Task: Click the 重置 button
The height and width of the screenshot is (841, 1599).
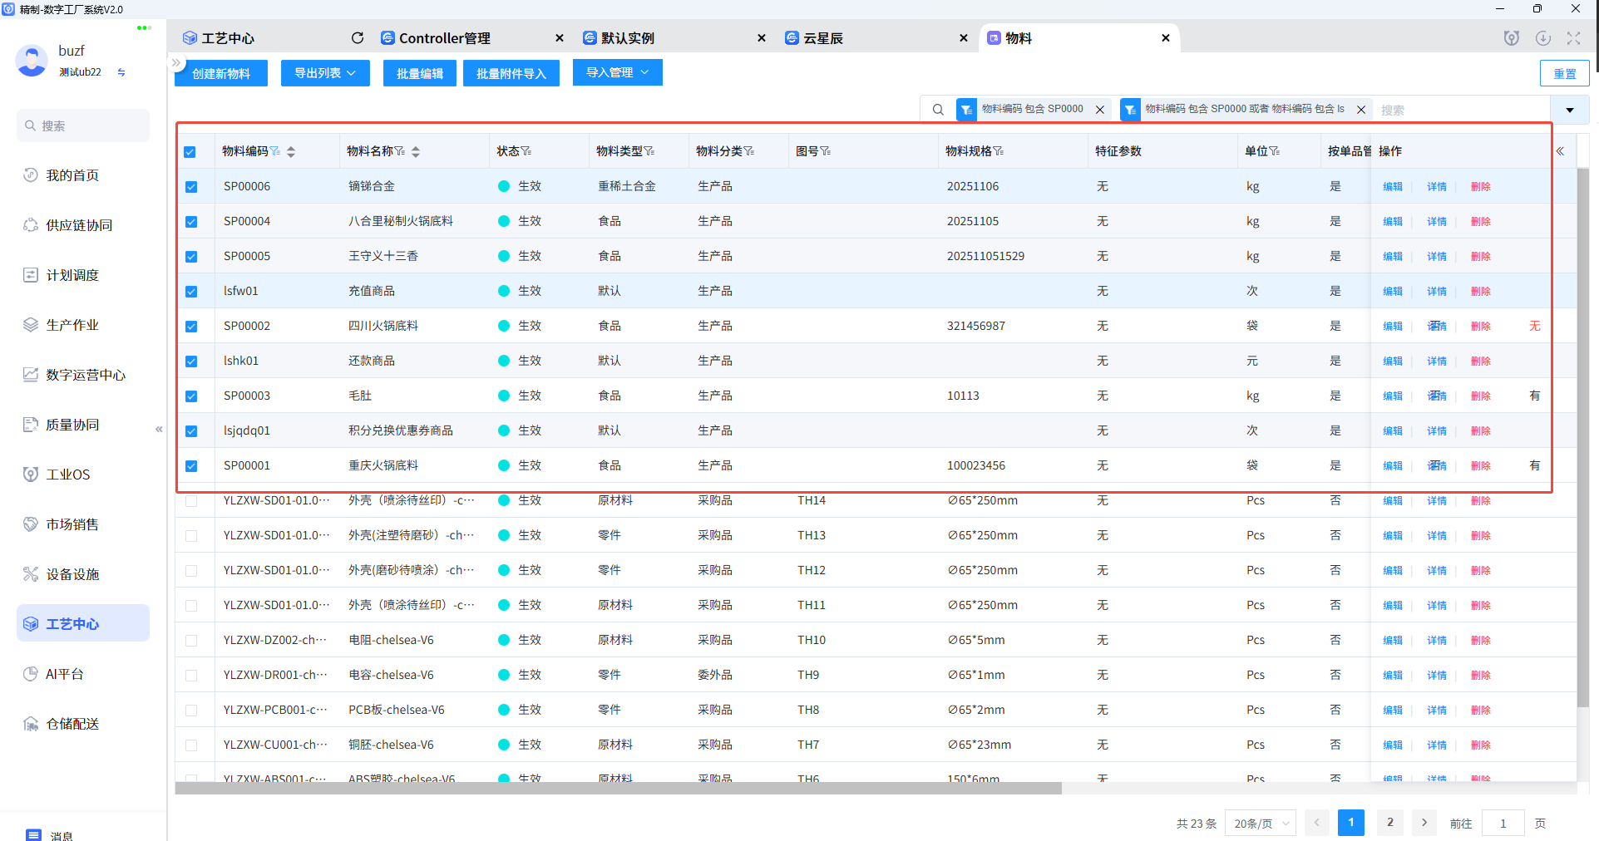Action: coord(1564,74)
